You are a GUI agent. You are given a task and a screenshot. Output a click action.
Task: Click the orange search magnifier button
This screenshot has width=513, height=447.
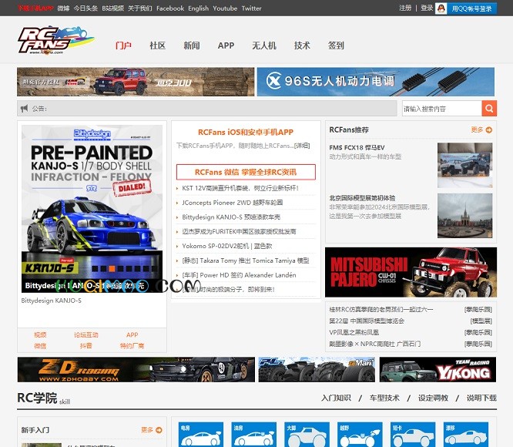(489, 109)
